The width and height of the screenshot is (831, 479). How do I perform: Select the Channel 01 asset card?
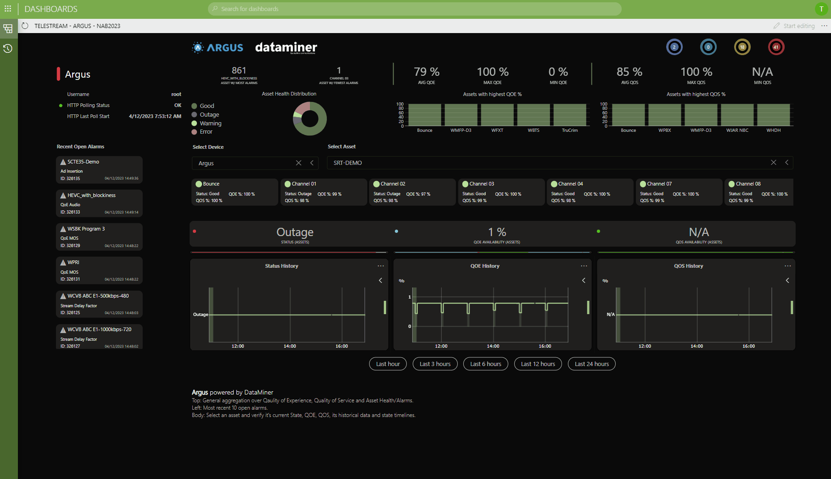click(324, 192)
